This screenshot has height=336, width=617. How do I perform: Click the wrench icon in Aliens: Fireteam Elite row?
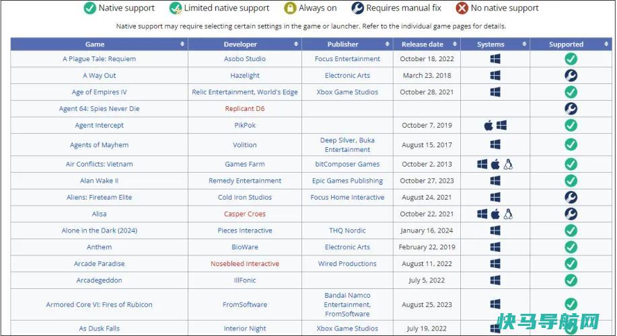(x=571, y=198)
